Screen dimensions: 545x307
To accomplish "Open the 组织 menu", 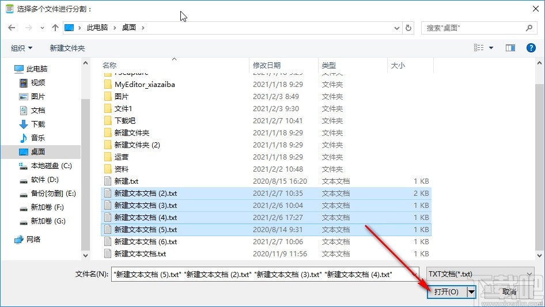I will click(x=21, y=48).
